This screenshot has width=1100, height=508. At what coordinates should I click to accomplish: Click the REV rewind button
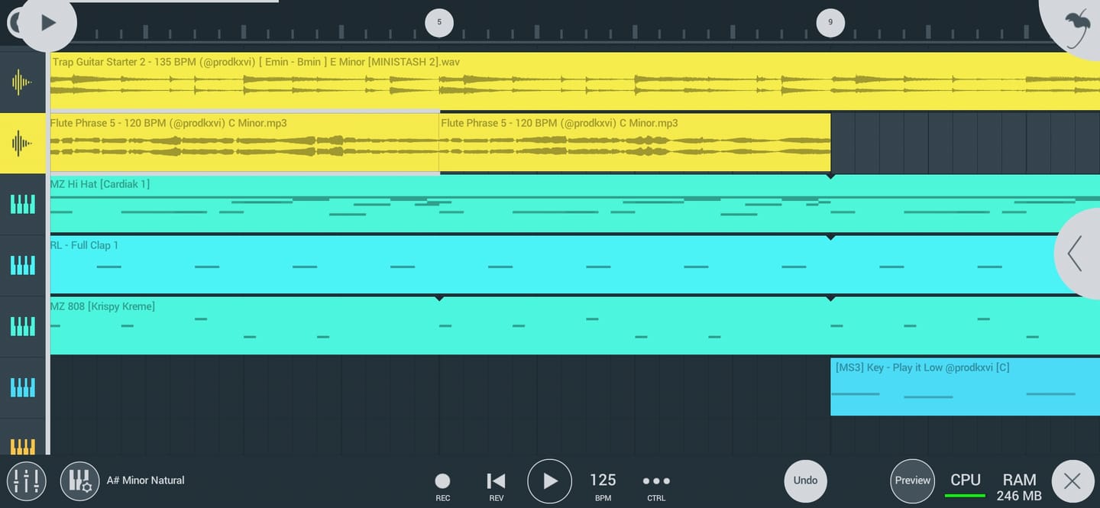pos(497,486)
